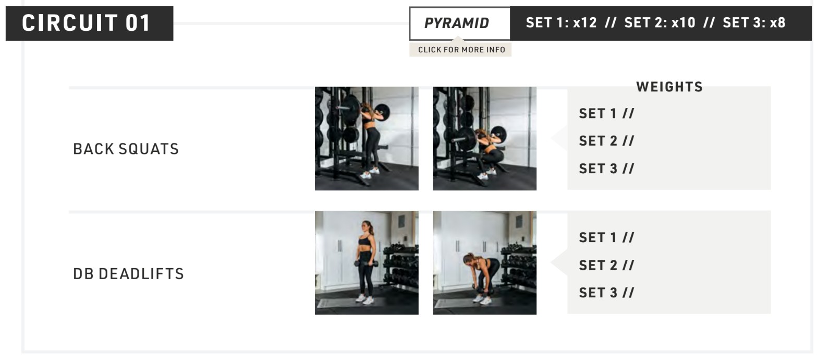Viewport: 817px width, 360px height.
Task: Click DB Deadlifts SET 3 weight field
Action: 670,293
